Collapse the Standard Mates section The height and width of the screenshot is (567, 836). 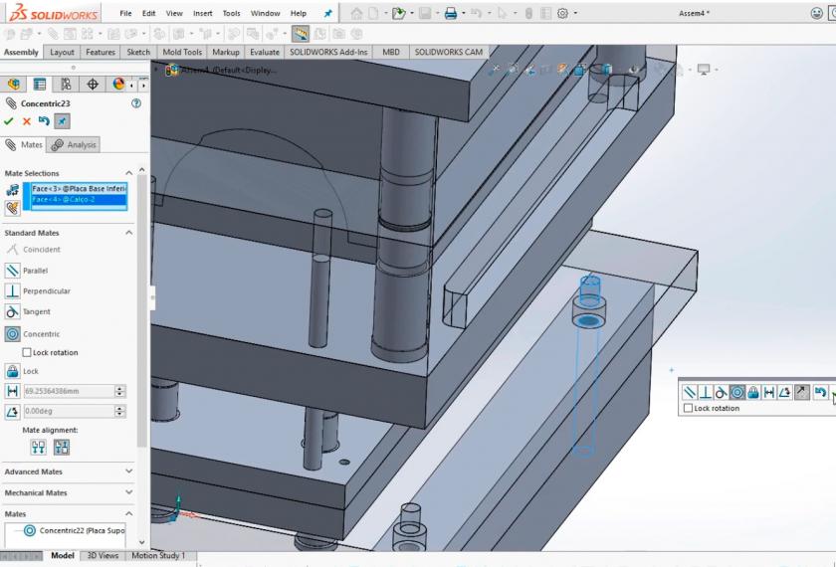coord(128,233)
